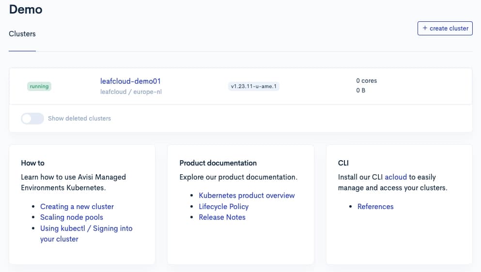
Task: Follow the acloud CLI link
Action: tap(396, 177)
